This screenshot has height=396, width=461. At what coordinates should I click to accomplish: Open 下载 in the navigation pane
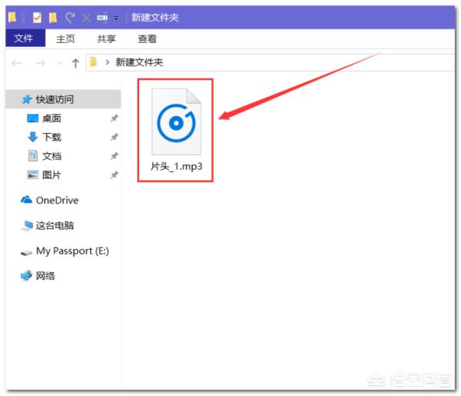pyautogui.click(x=51, y=137)
